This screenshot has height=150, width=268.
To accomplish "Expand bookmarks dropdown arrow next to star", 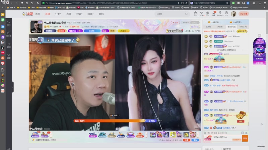I will click(15, 7).
